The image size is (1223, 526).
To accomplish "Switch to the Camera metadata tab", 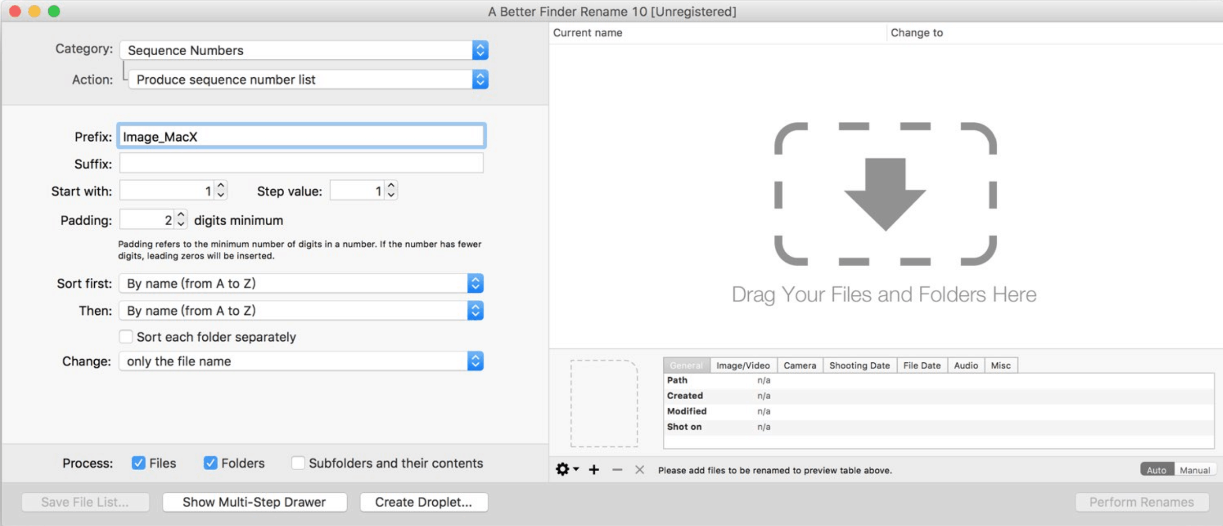I will 800,365.
